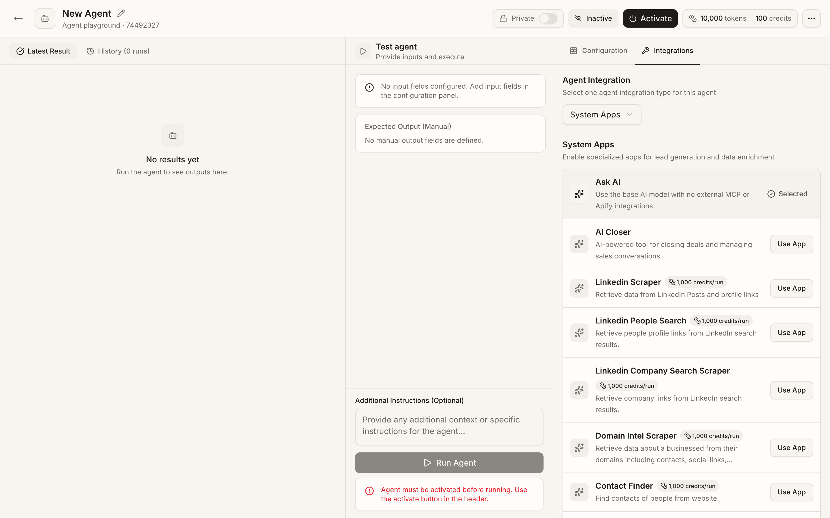Click the credits badge under Linkedin Company Search Scraper
This screenshot has width=830, height=518.
[x=627, y=386]
